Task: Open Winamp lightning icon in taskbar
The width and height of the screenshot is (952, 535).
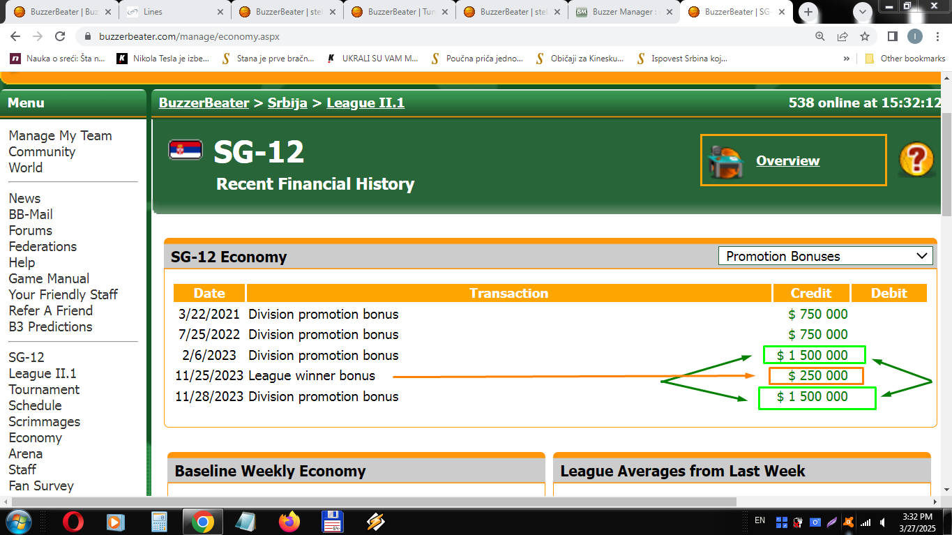Action: click(376, 521)
